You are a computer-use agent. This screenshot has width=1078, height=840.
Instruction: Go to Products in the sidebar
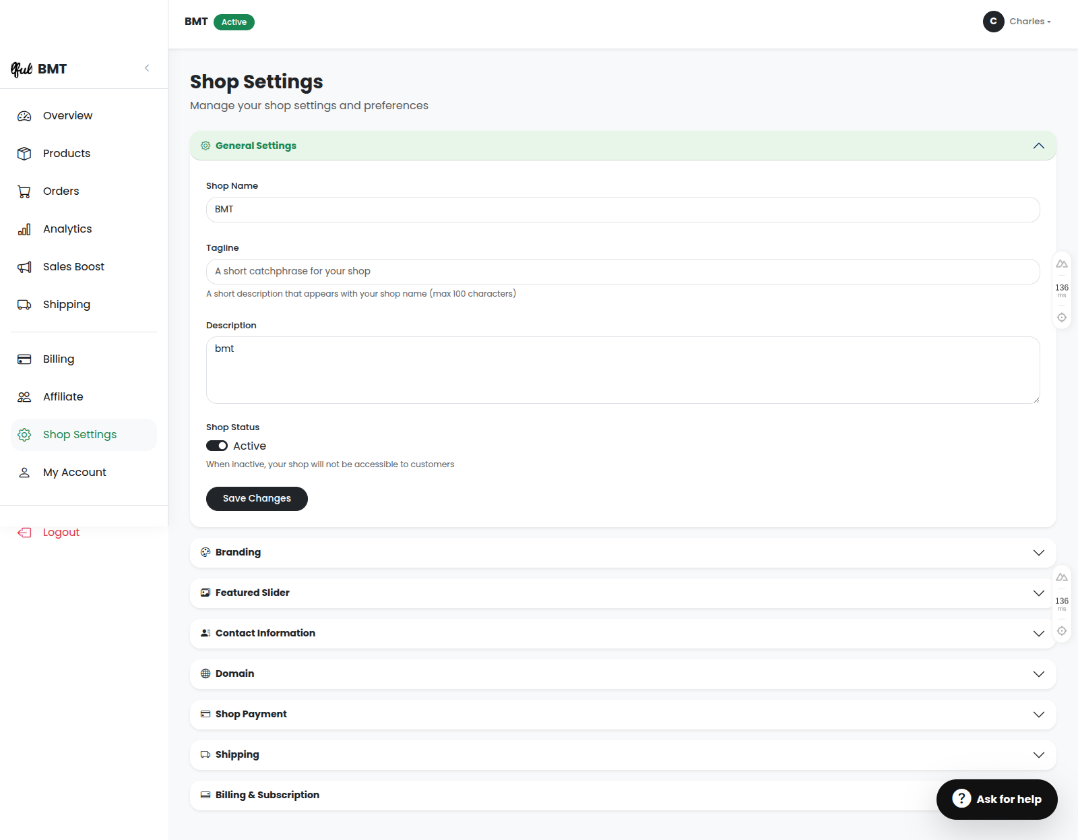[x=84, y=154]
